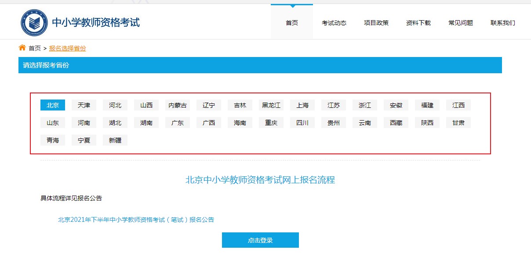The width and height of the screenshot is (531, 260).
Task: Select 北京 province button
Action: coord(53,105)
